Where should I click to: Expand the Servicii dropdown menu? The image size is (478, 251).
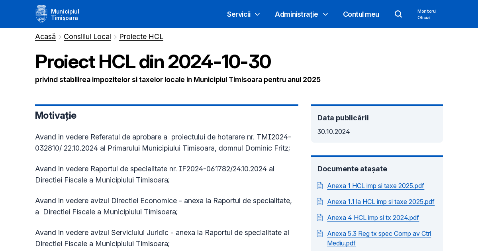[x=239, y=14]
